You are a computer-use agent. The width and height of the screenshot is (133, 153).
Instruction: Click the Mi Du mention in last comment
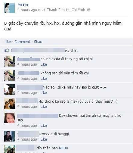point(63,148)
